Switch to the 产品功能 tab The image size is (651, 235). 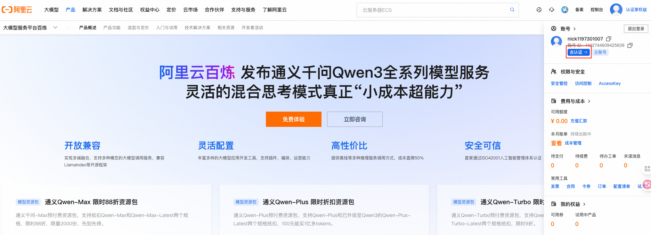tap(112, 28)
